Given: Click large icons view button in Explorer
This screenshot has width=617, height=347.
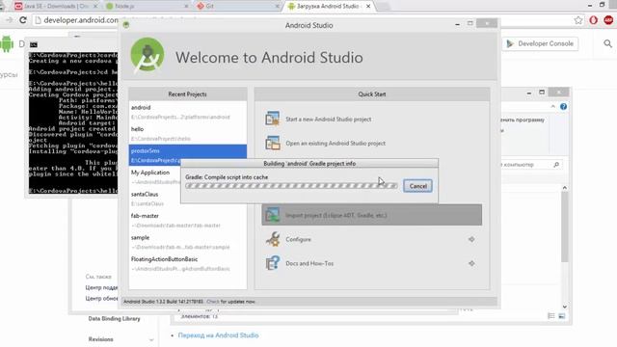Looking at the screenshot, I should 561,316.
